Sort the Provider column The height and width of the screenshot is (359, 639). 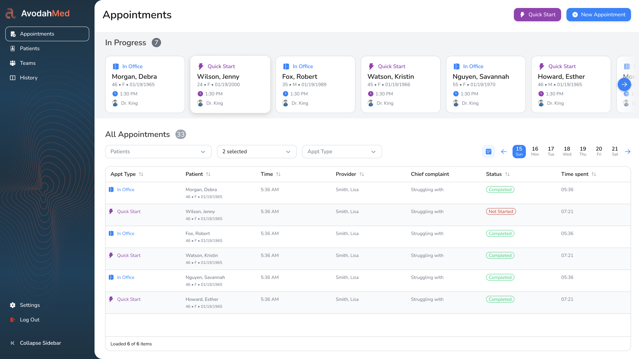pyautogui.click(x=362, y=174)
